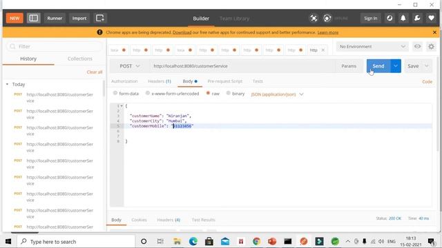Screen dimensions: 442x248
Task: Open Cortana circle in the taskbar
Action: point(144,242)
